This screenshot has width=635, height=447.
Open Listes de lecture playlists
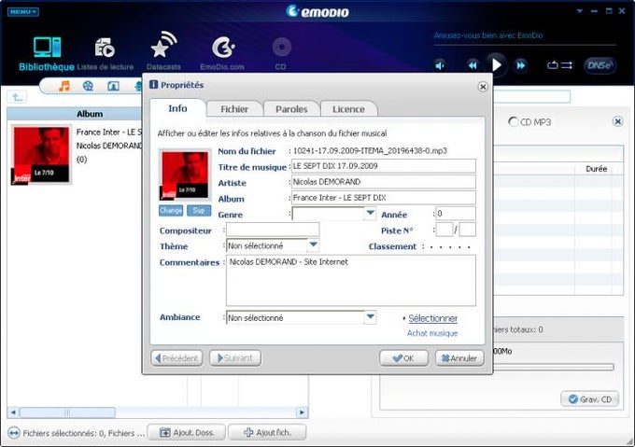tap(105, 53)
